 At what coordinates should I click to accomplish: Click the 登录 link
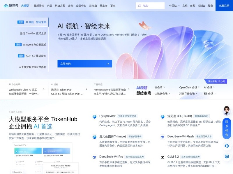210,6
